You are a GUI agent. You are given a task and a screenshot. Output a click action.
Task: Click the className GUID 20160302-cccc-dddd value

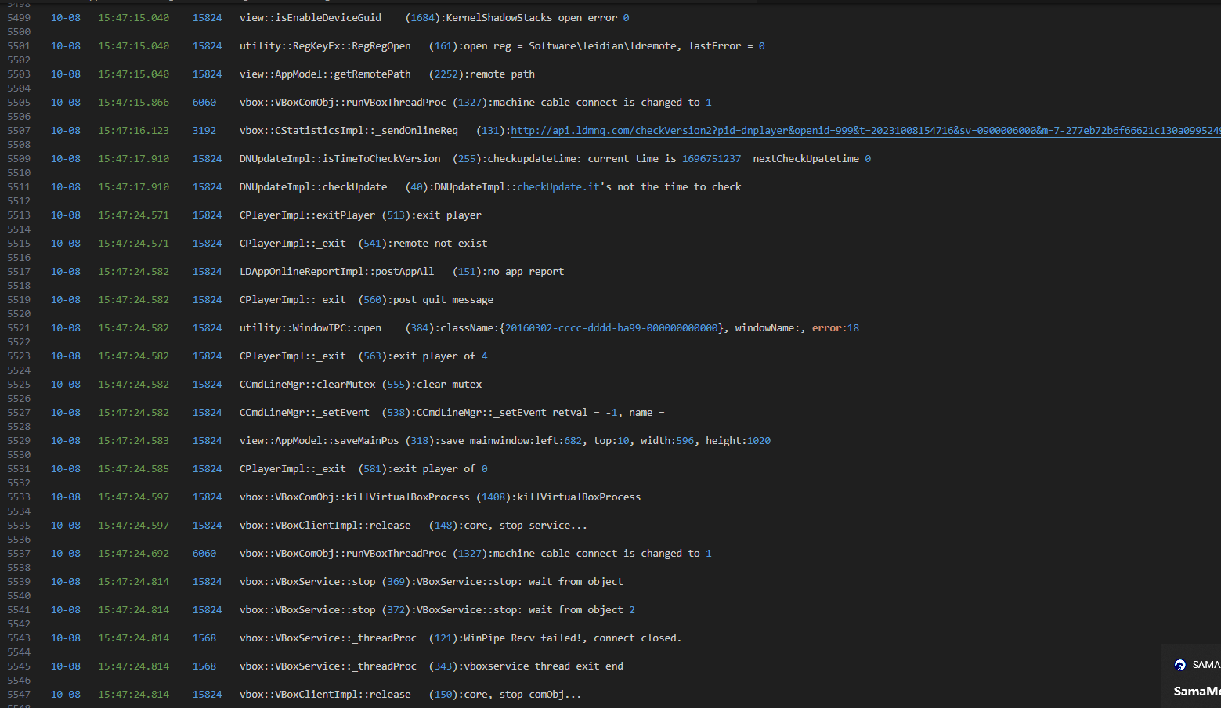tap(611, 328)
